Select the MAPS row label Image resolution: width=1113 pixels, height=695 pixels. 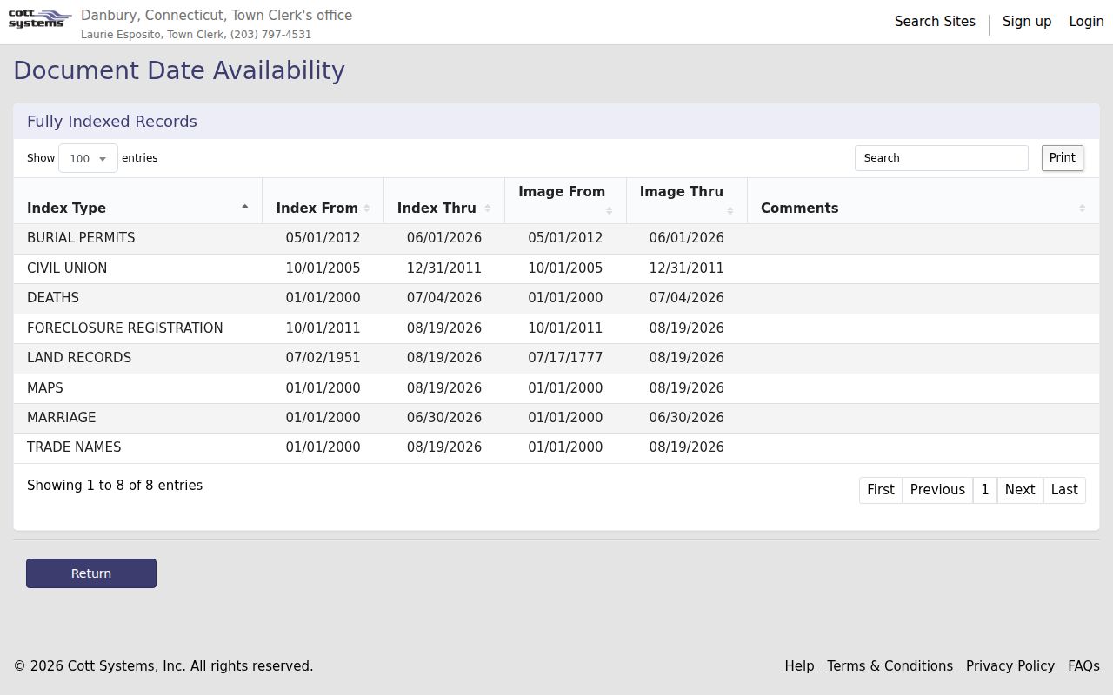[45, 388]
